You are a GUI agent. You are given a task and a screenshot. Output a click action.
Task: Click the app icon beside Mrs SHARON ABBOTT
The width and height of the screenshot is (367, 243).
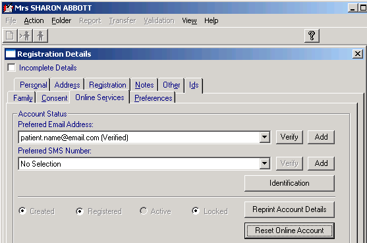pyautogui.click(x=8, y=8)
